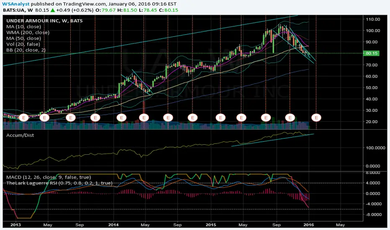Click the E earnings marker above May 2013
Viewport: 390px width, 230px height.
(x=44, y=118)
